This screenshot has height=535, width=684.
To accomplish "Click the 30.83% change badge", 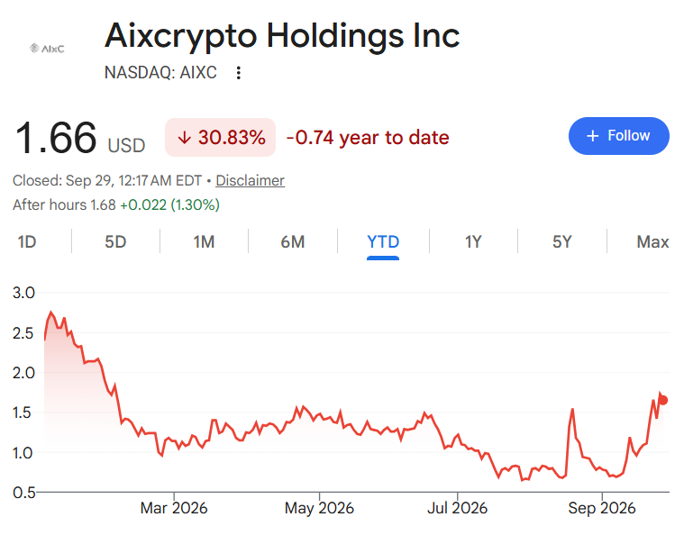I will click(x=220, y=137).
